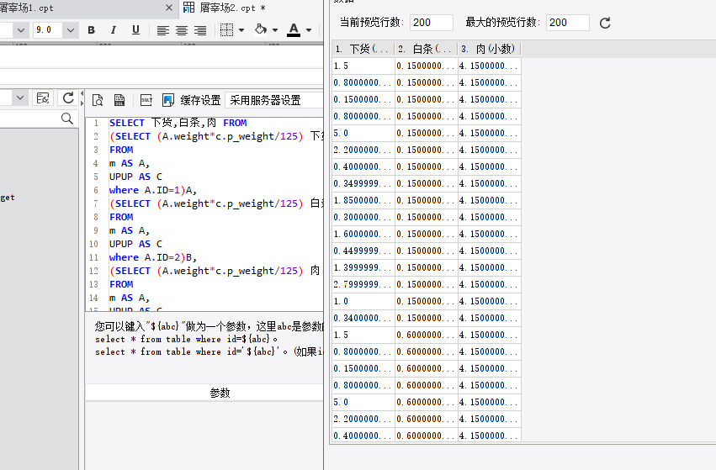
Task: Click the data connection edit icon
Action: [43, 98]
